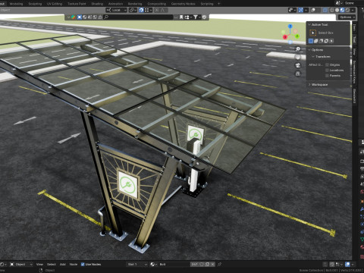Click the zoom view magnifier icon
The width and height of the screenshot is (364, 273).
click(298, 49)
